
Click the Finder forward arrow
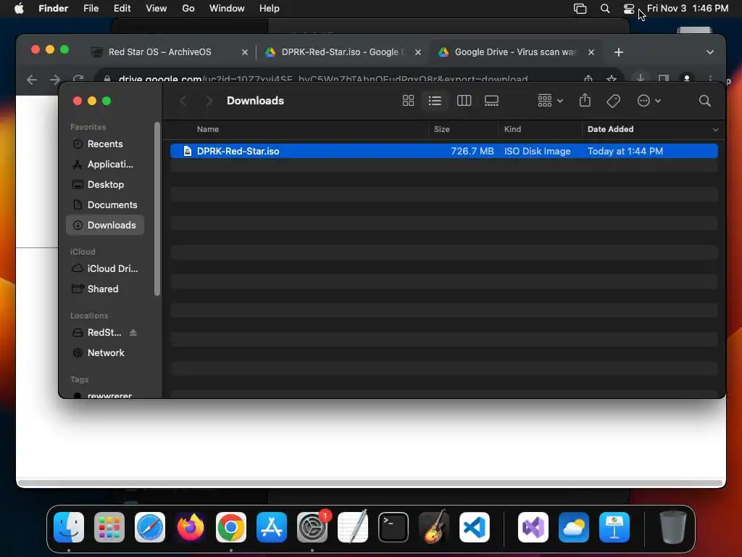tap(209, 100)
